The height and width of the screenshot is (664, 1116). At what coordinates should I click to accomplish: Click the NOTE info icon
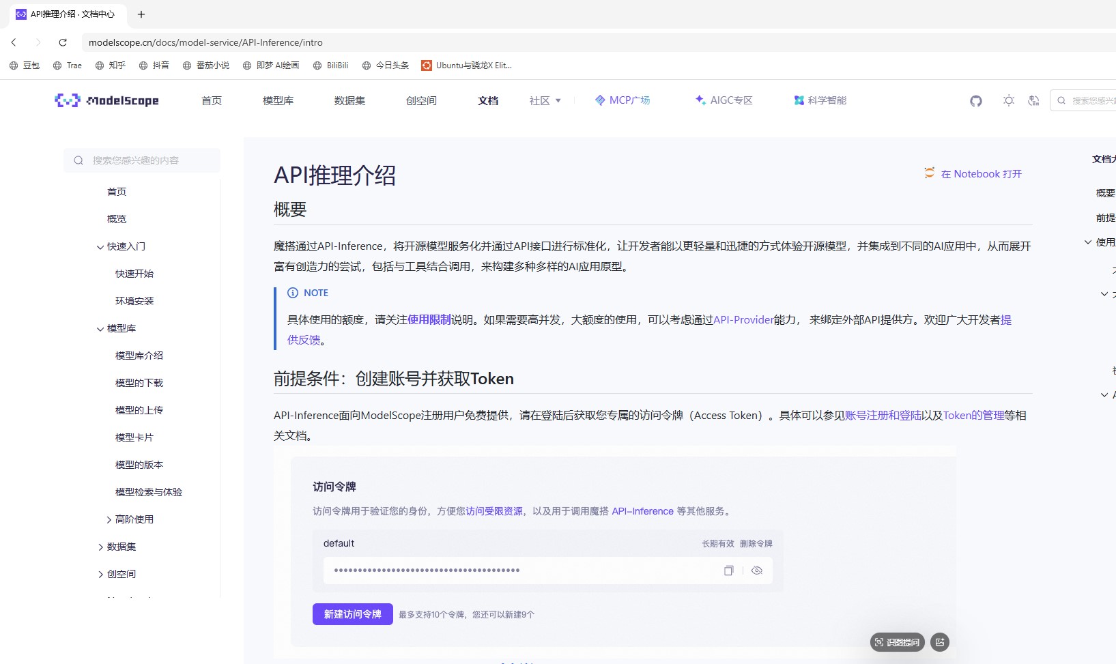click(293, 293)
